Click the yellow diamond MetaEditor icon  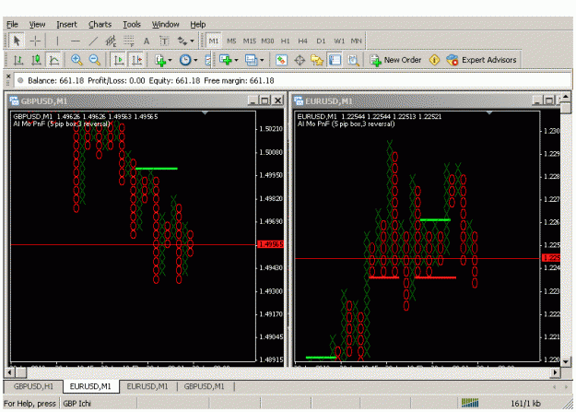434,60
